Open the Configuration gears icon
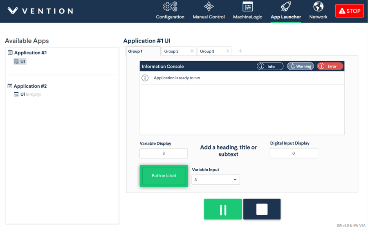This screenshot has width=368, height=230. click(x=170, y=7)
